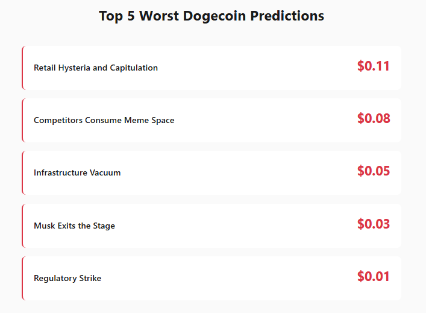Click the $0.05 price figure
The image size is (426, 313).
pyautogui.click(x=373, y=171)
